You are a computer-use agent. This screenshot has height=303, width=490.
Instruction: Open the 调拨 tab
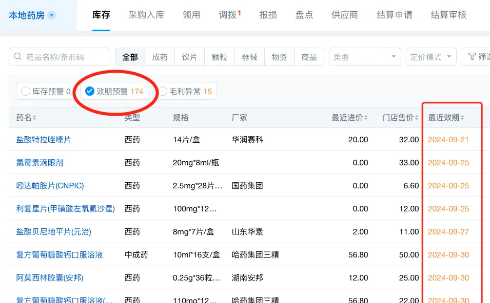[228, 15]
